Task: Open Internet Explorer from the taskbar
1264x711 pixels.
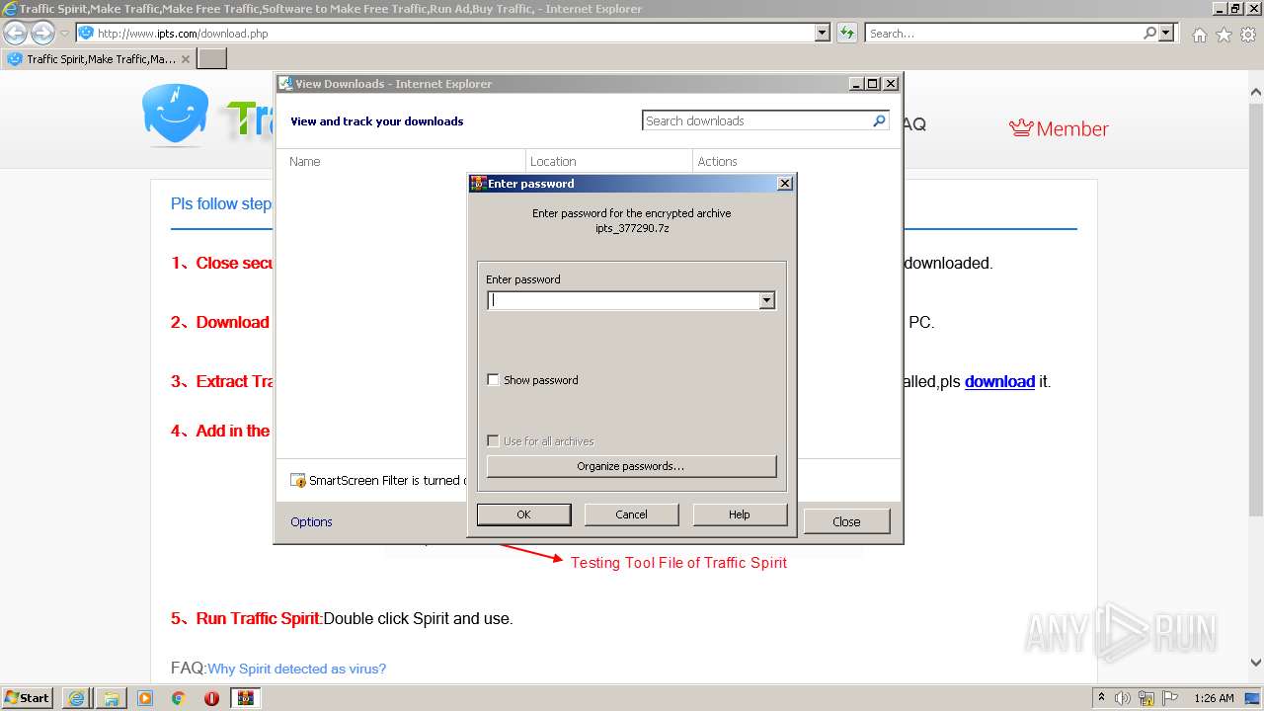Action: point(76,698)
